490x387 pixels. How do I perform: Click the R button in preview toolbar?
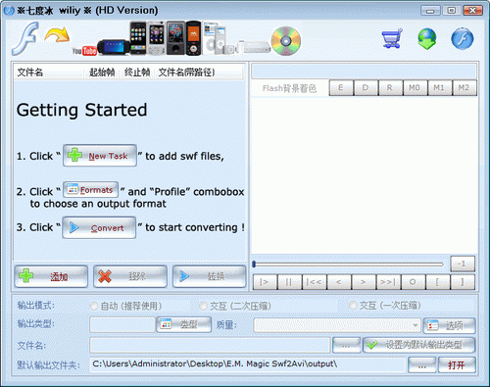pos(390,87)
